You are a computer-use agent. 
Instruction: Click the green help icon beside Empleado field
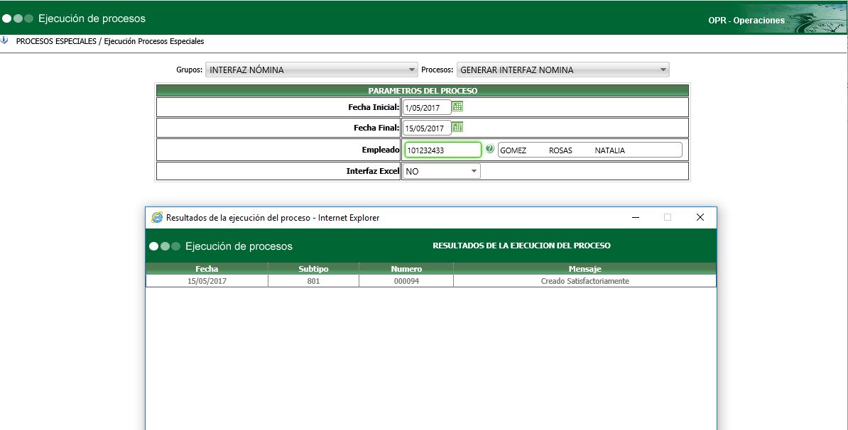490,149
